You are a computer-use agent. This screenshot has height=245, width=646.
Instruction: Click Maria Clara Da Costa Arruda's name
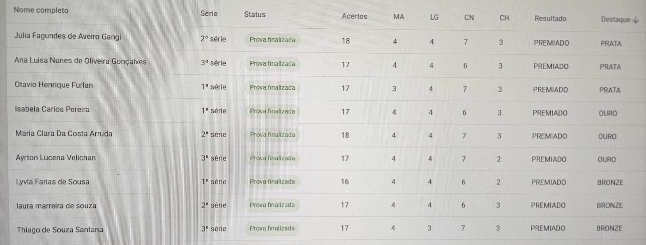(x=64, y=134)
